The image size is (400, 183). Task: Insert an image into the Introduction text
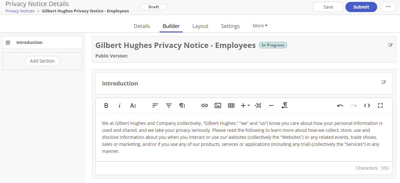218,105
